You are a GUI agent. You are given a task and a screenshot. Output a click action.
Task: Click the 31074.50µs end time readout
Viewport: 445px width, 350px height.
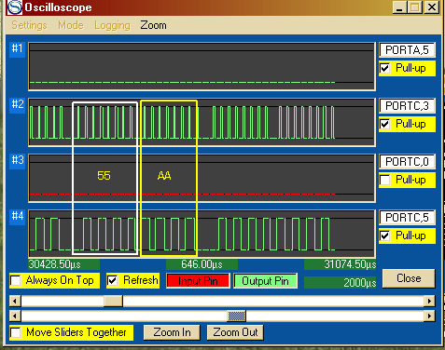tap(341, 264)
